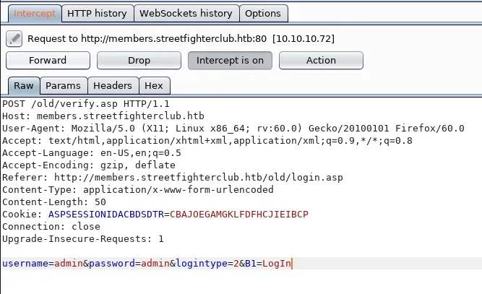The image size is (482, 294).
Task: Go to the Options tab
Action: pos(263,13)
